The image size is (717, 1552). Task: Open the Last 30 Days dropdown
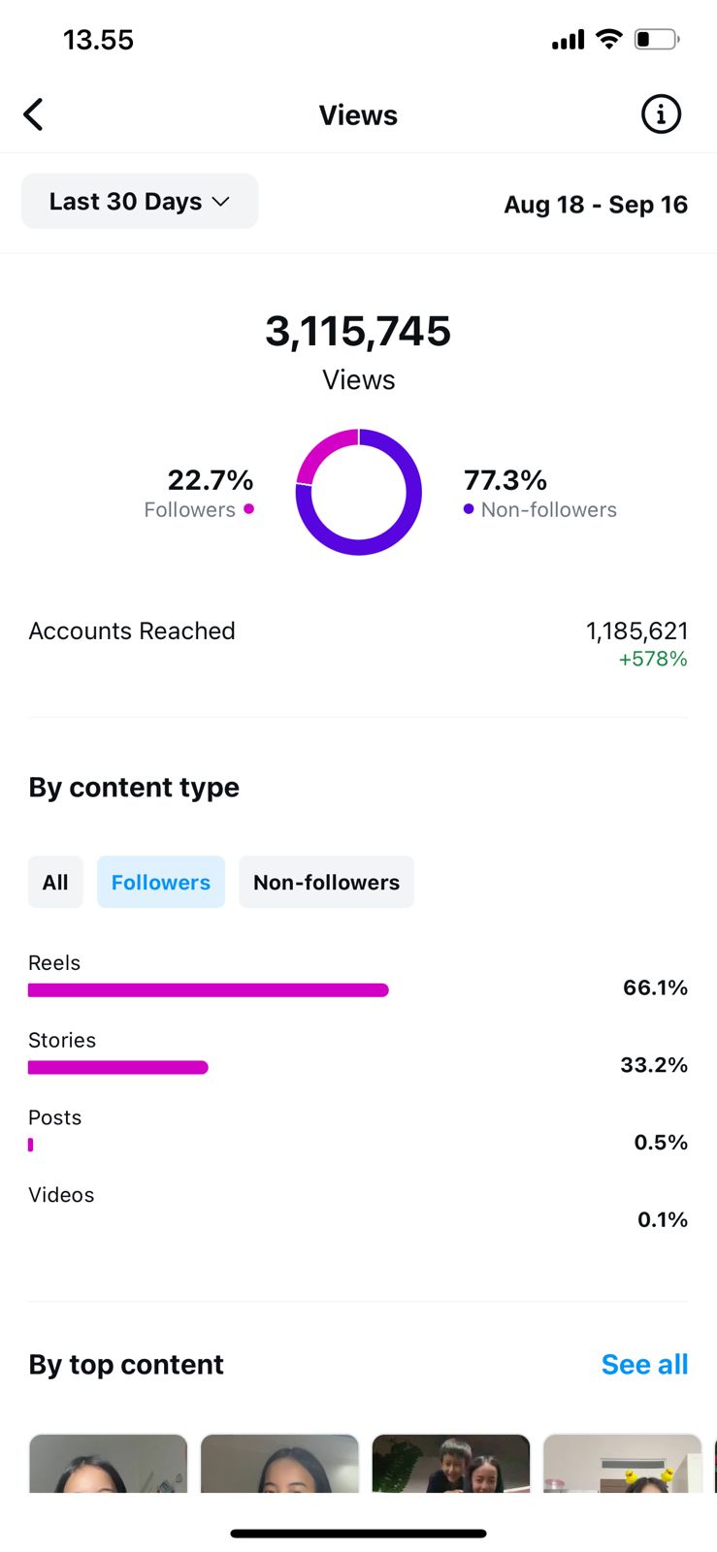click(x=140, y=202)
